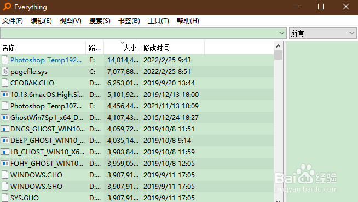Click the Everything magnifier app icon

pos(7,7)
